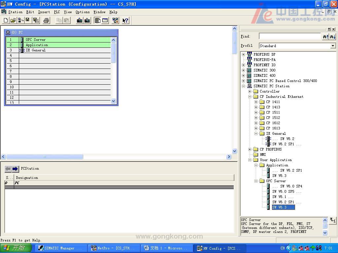Select slot 3 IE General row
This screenshot has height=253, width=338.
pos(58,50)
